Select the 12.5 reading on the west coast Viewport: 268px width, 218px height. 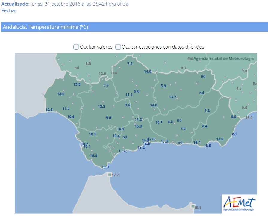(x=49, y=110)
